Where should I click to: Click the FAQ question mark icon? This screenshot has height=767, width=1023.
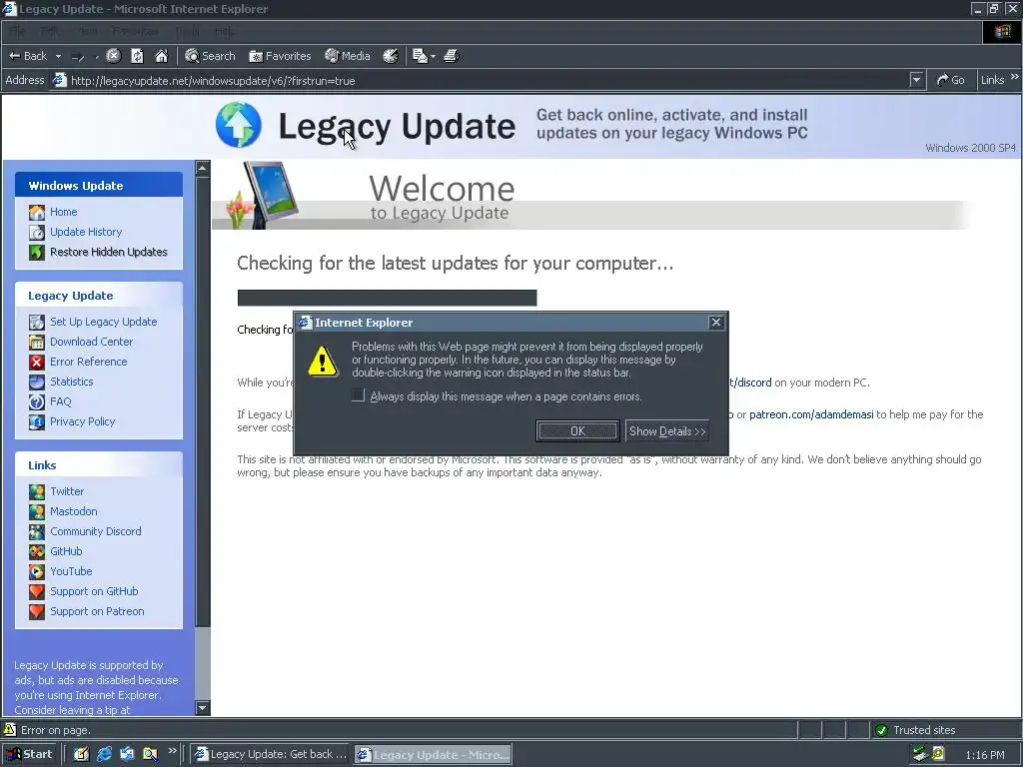click(x=37, y=401)
